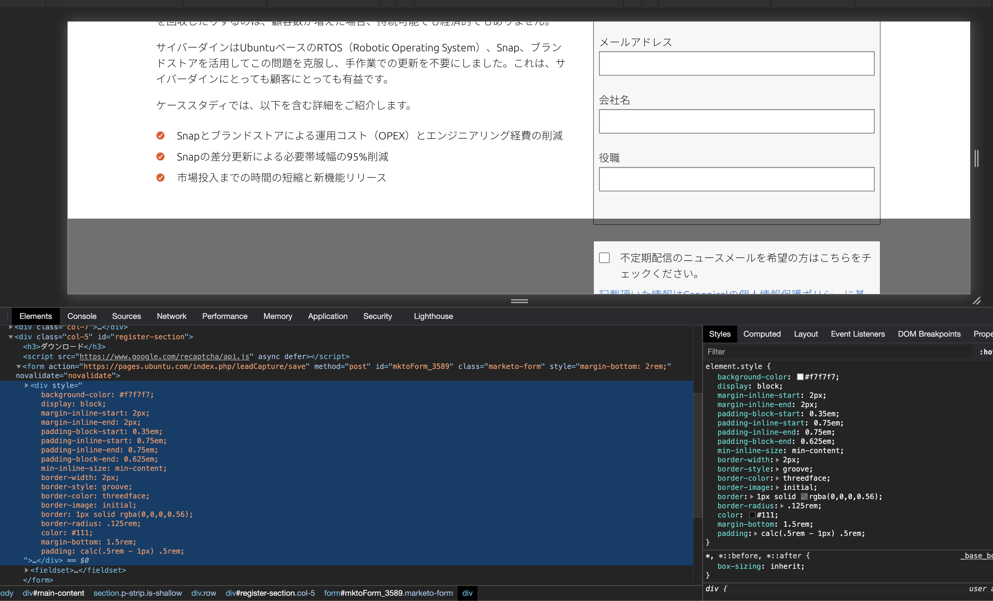Check the newsletter subscription checkbox

604,257
